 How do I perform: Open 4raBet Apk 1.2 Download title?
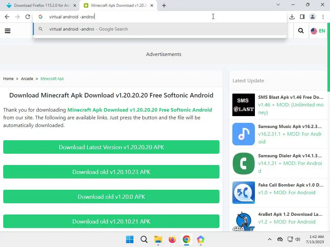290,214
